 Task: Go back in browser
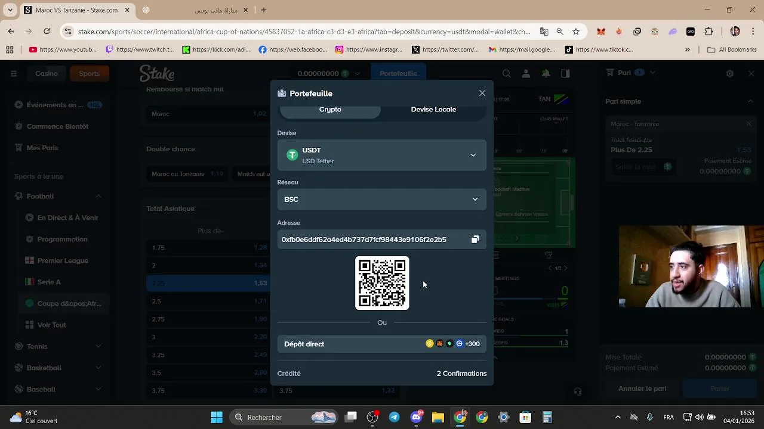[11, 31]
